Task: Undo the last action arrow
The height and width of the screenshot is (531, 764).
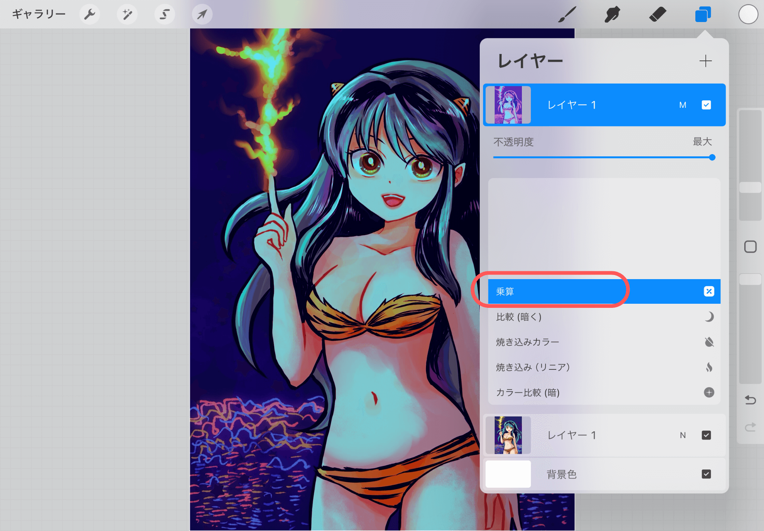Action: coord(750,400)
